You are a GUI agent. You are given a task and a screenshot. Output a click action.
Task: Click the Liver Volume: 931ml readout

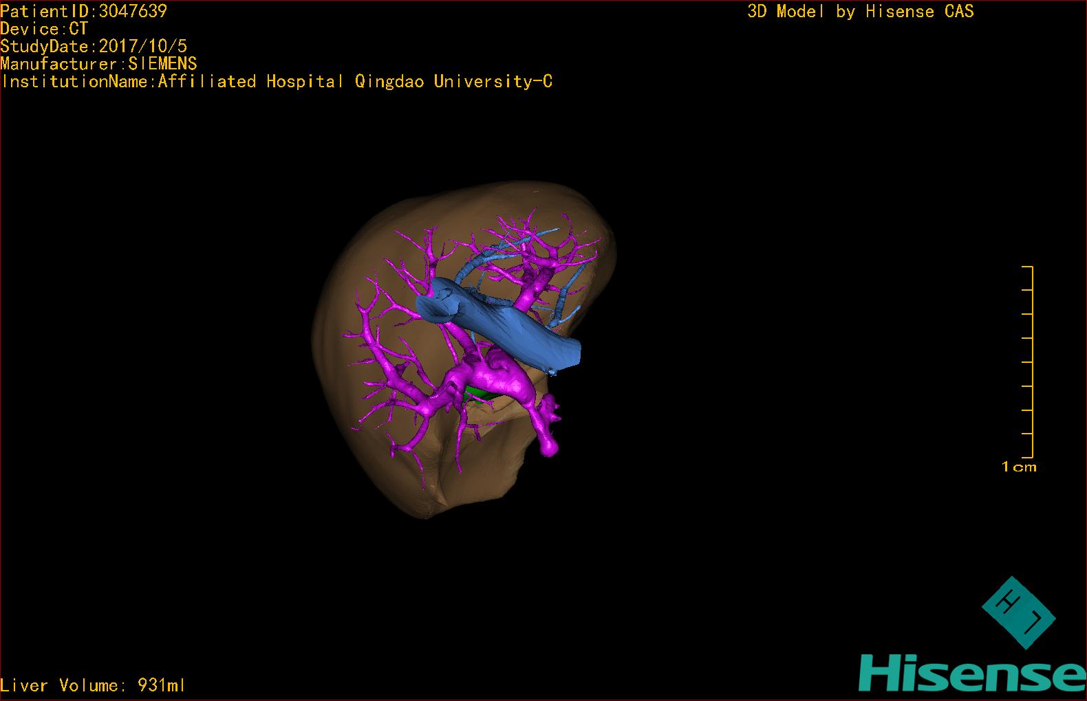pyautogui.click(x=93, y=685)
